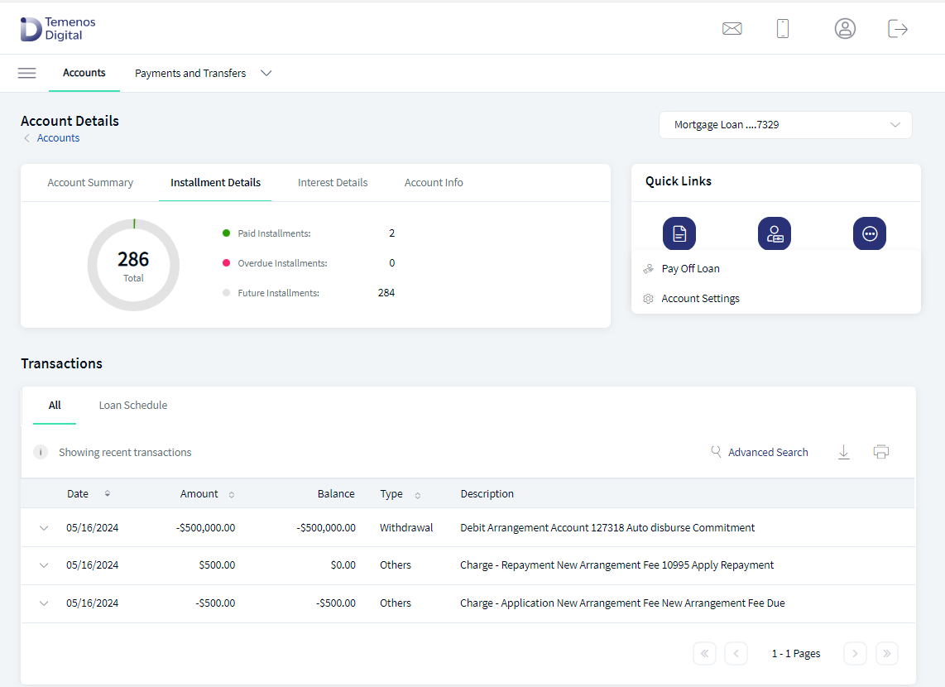Click the Charge - Repayment New Arrangement Fee description
The width and height of the screenshot is (945, 687).
pyautogui.click(x=616, y=565)
